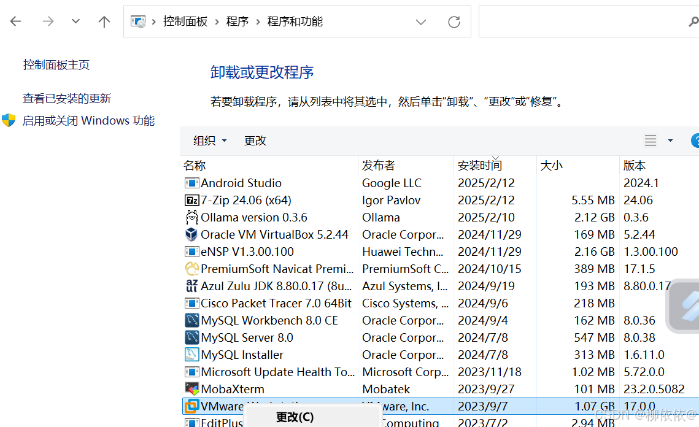Click the 2025/2/10 install date
Screen dimensions: 699x427
(x=487, y=218)
